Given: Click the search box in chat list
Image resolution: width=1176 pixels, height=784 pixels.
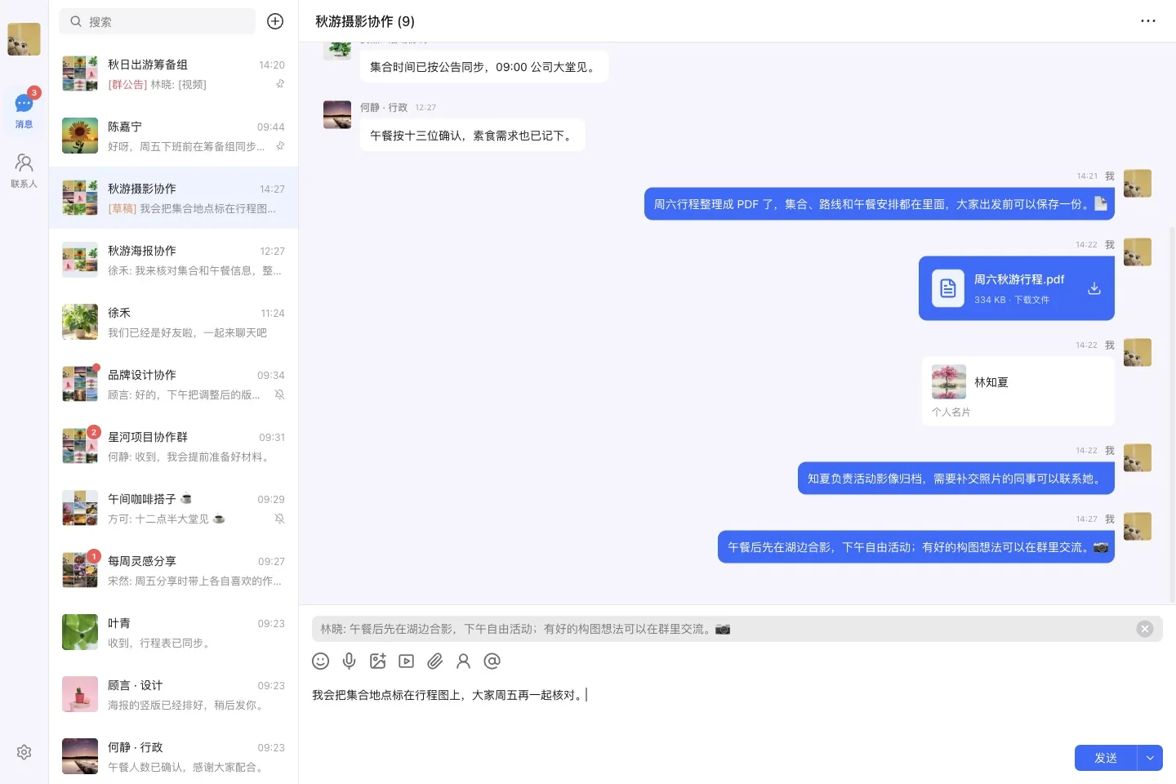Looking at the screenshot, I should (x=158, y=21).
